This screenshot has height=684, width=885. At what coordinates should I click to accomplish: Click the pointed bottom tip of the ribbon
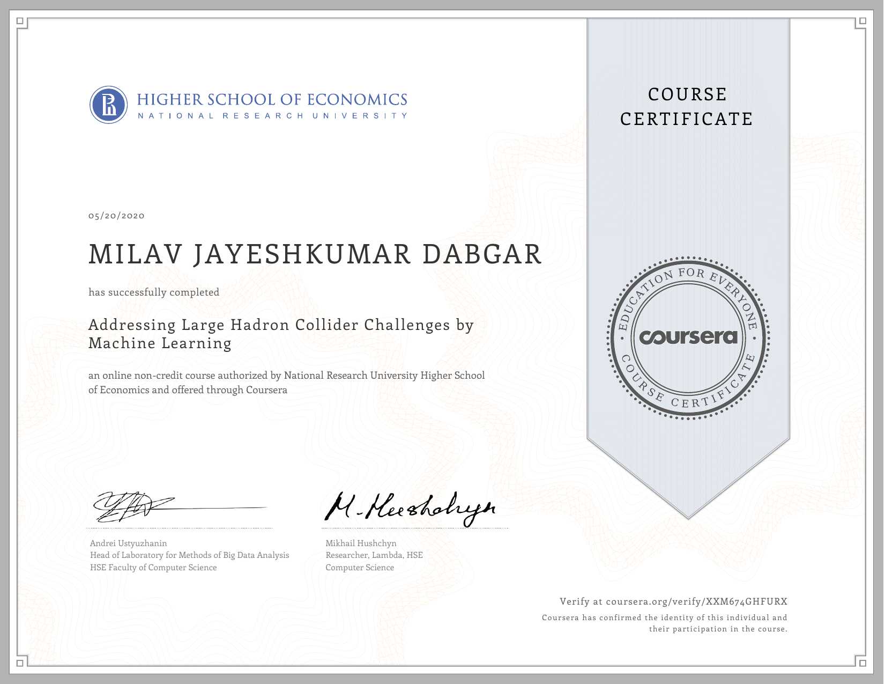coord(688,516)
